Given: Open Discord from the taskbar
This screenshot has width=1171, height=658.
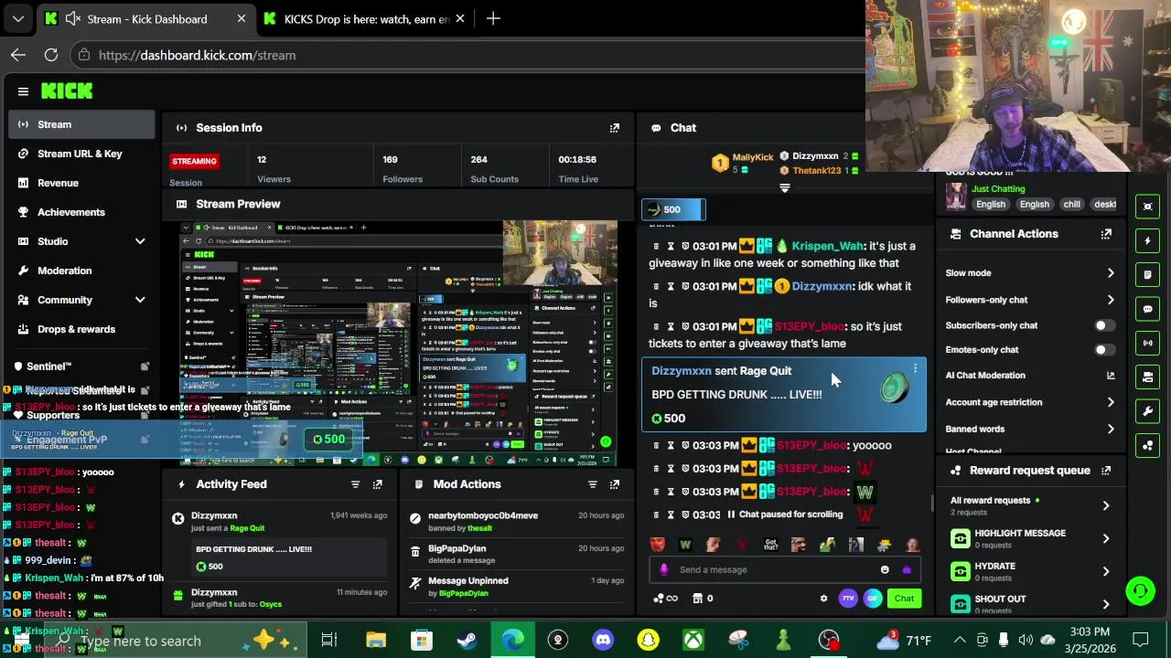Looking at the screenshot, I should click(x=603, y=640).
